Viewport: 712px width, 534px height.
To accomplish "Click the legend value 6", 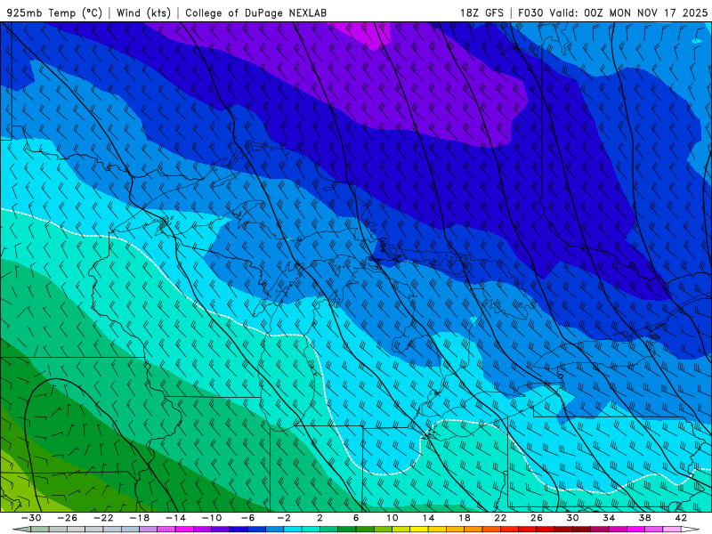I will (x=356, y=518).
